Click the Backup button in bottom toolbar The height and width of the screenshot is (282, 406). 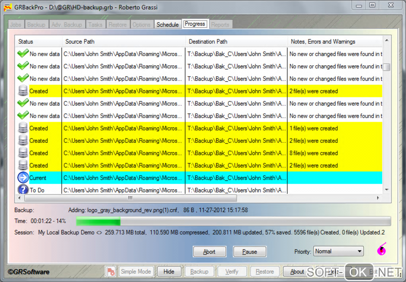click(199, 271)
